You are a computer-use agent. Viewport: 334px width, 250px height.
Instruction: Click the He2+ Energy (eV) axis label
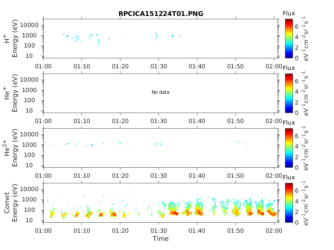11,148
